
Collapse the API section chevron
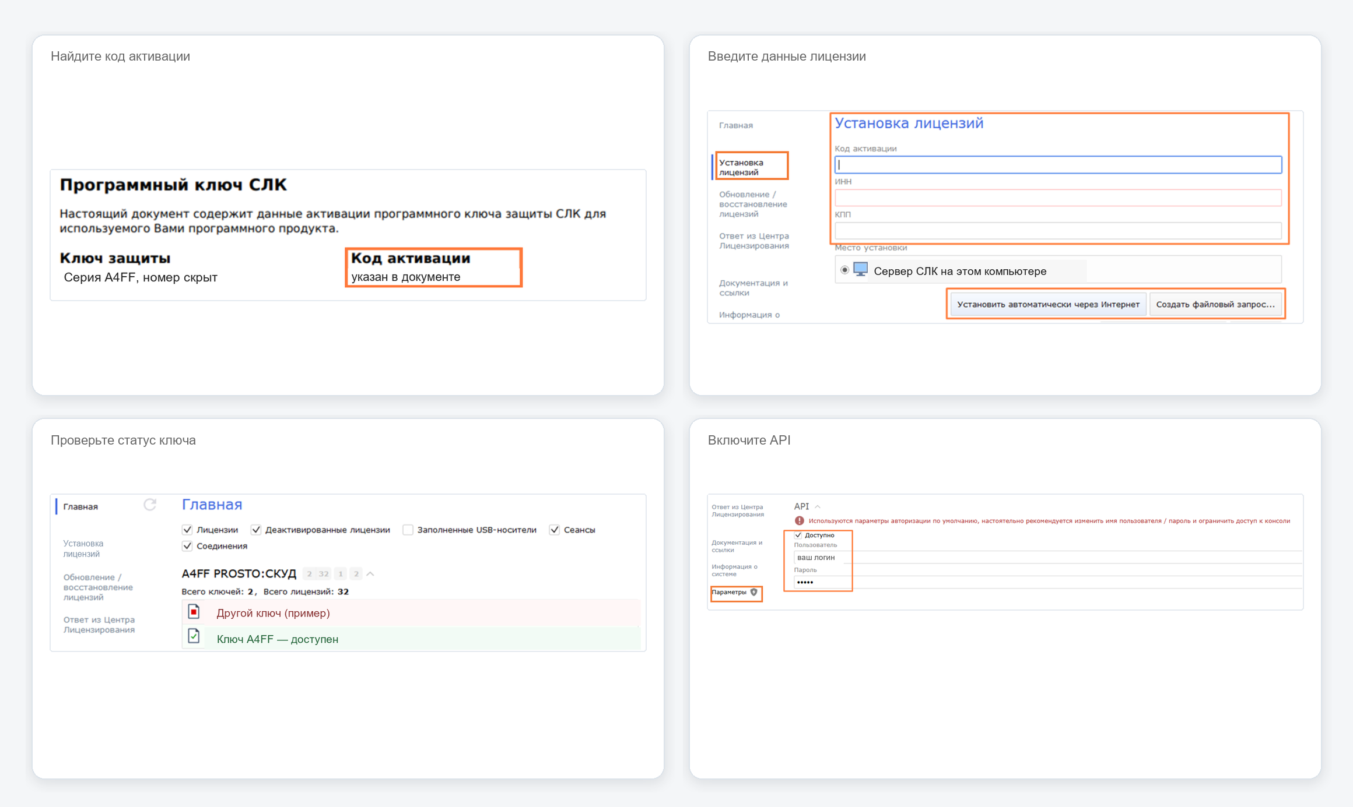point(818,506)
